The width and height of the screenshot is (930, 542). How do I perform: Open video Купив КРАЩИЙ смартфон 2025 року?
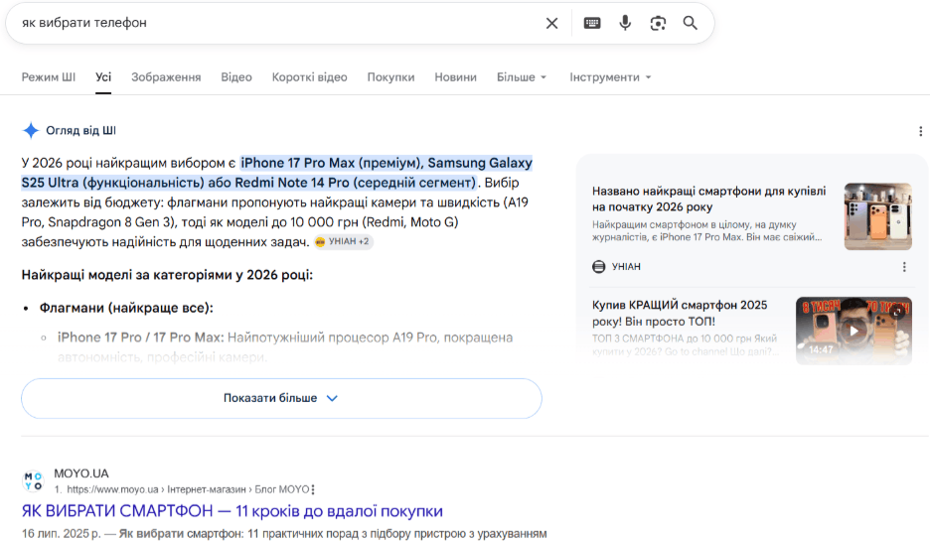pos(680,313)
